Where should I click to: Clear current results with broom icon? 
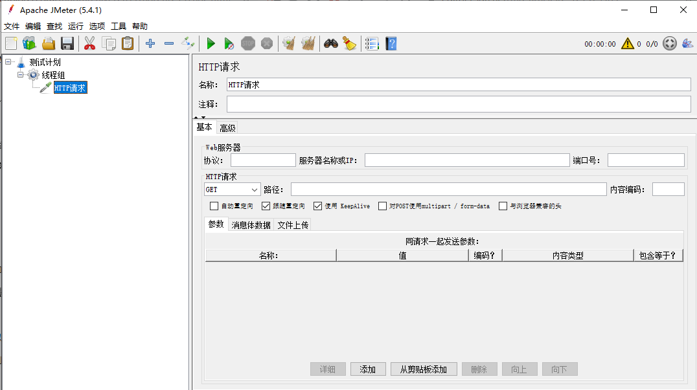(289, 43)
